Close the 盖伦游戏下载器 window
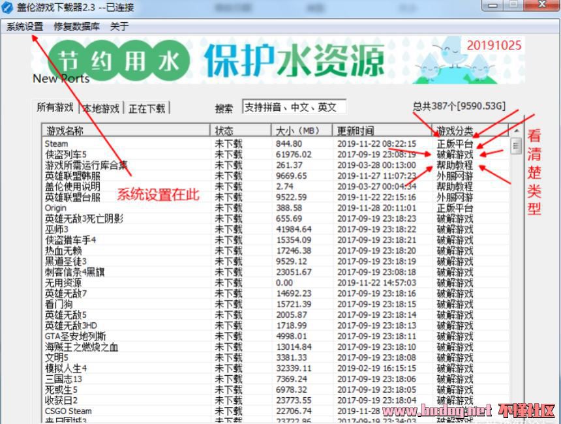This screenshot has height=424, width=561. 541,5
